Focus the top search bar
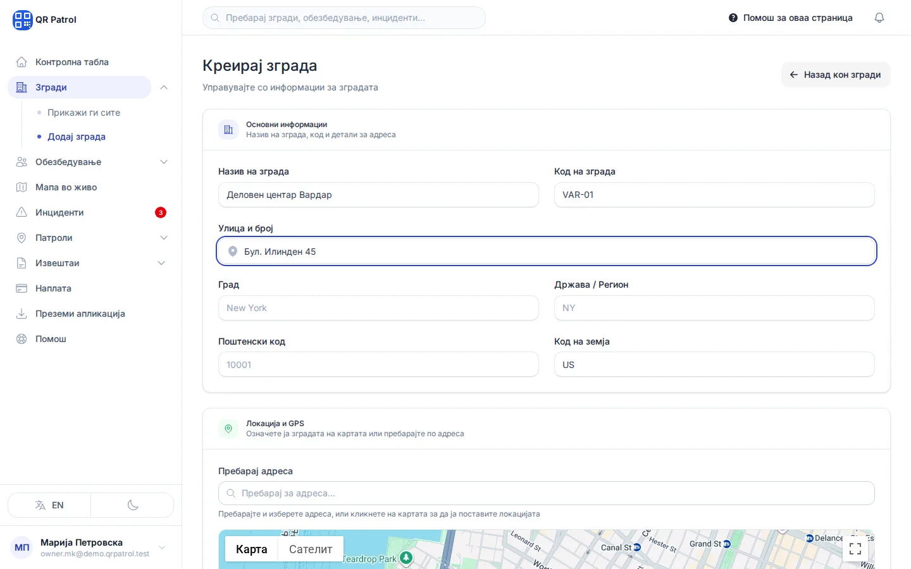This screenshot has width=911, height=569. pos(344,18)
